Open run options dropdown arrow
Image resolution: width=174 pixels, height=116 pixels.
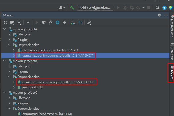pos(143,8)
